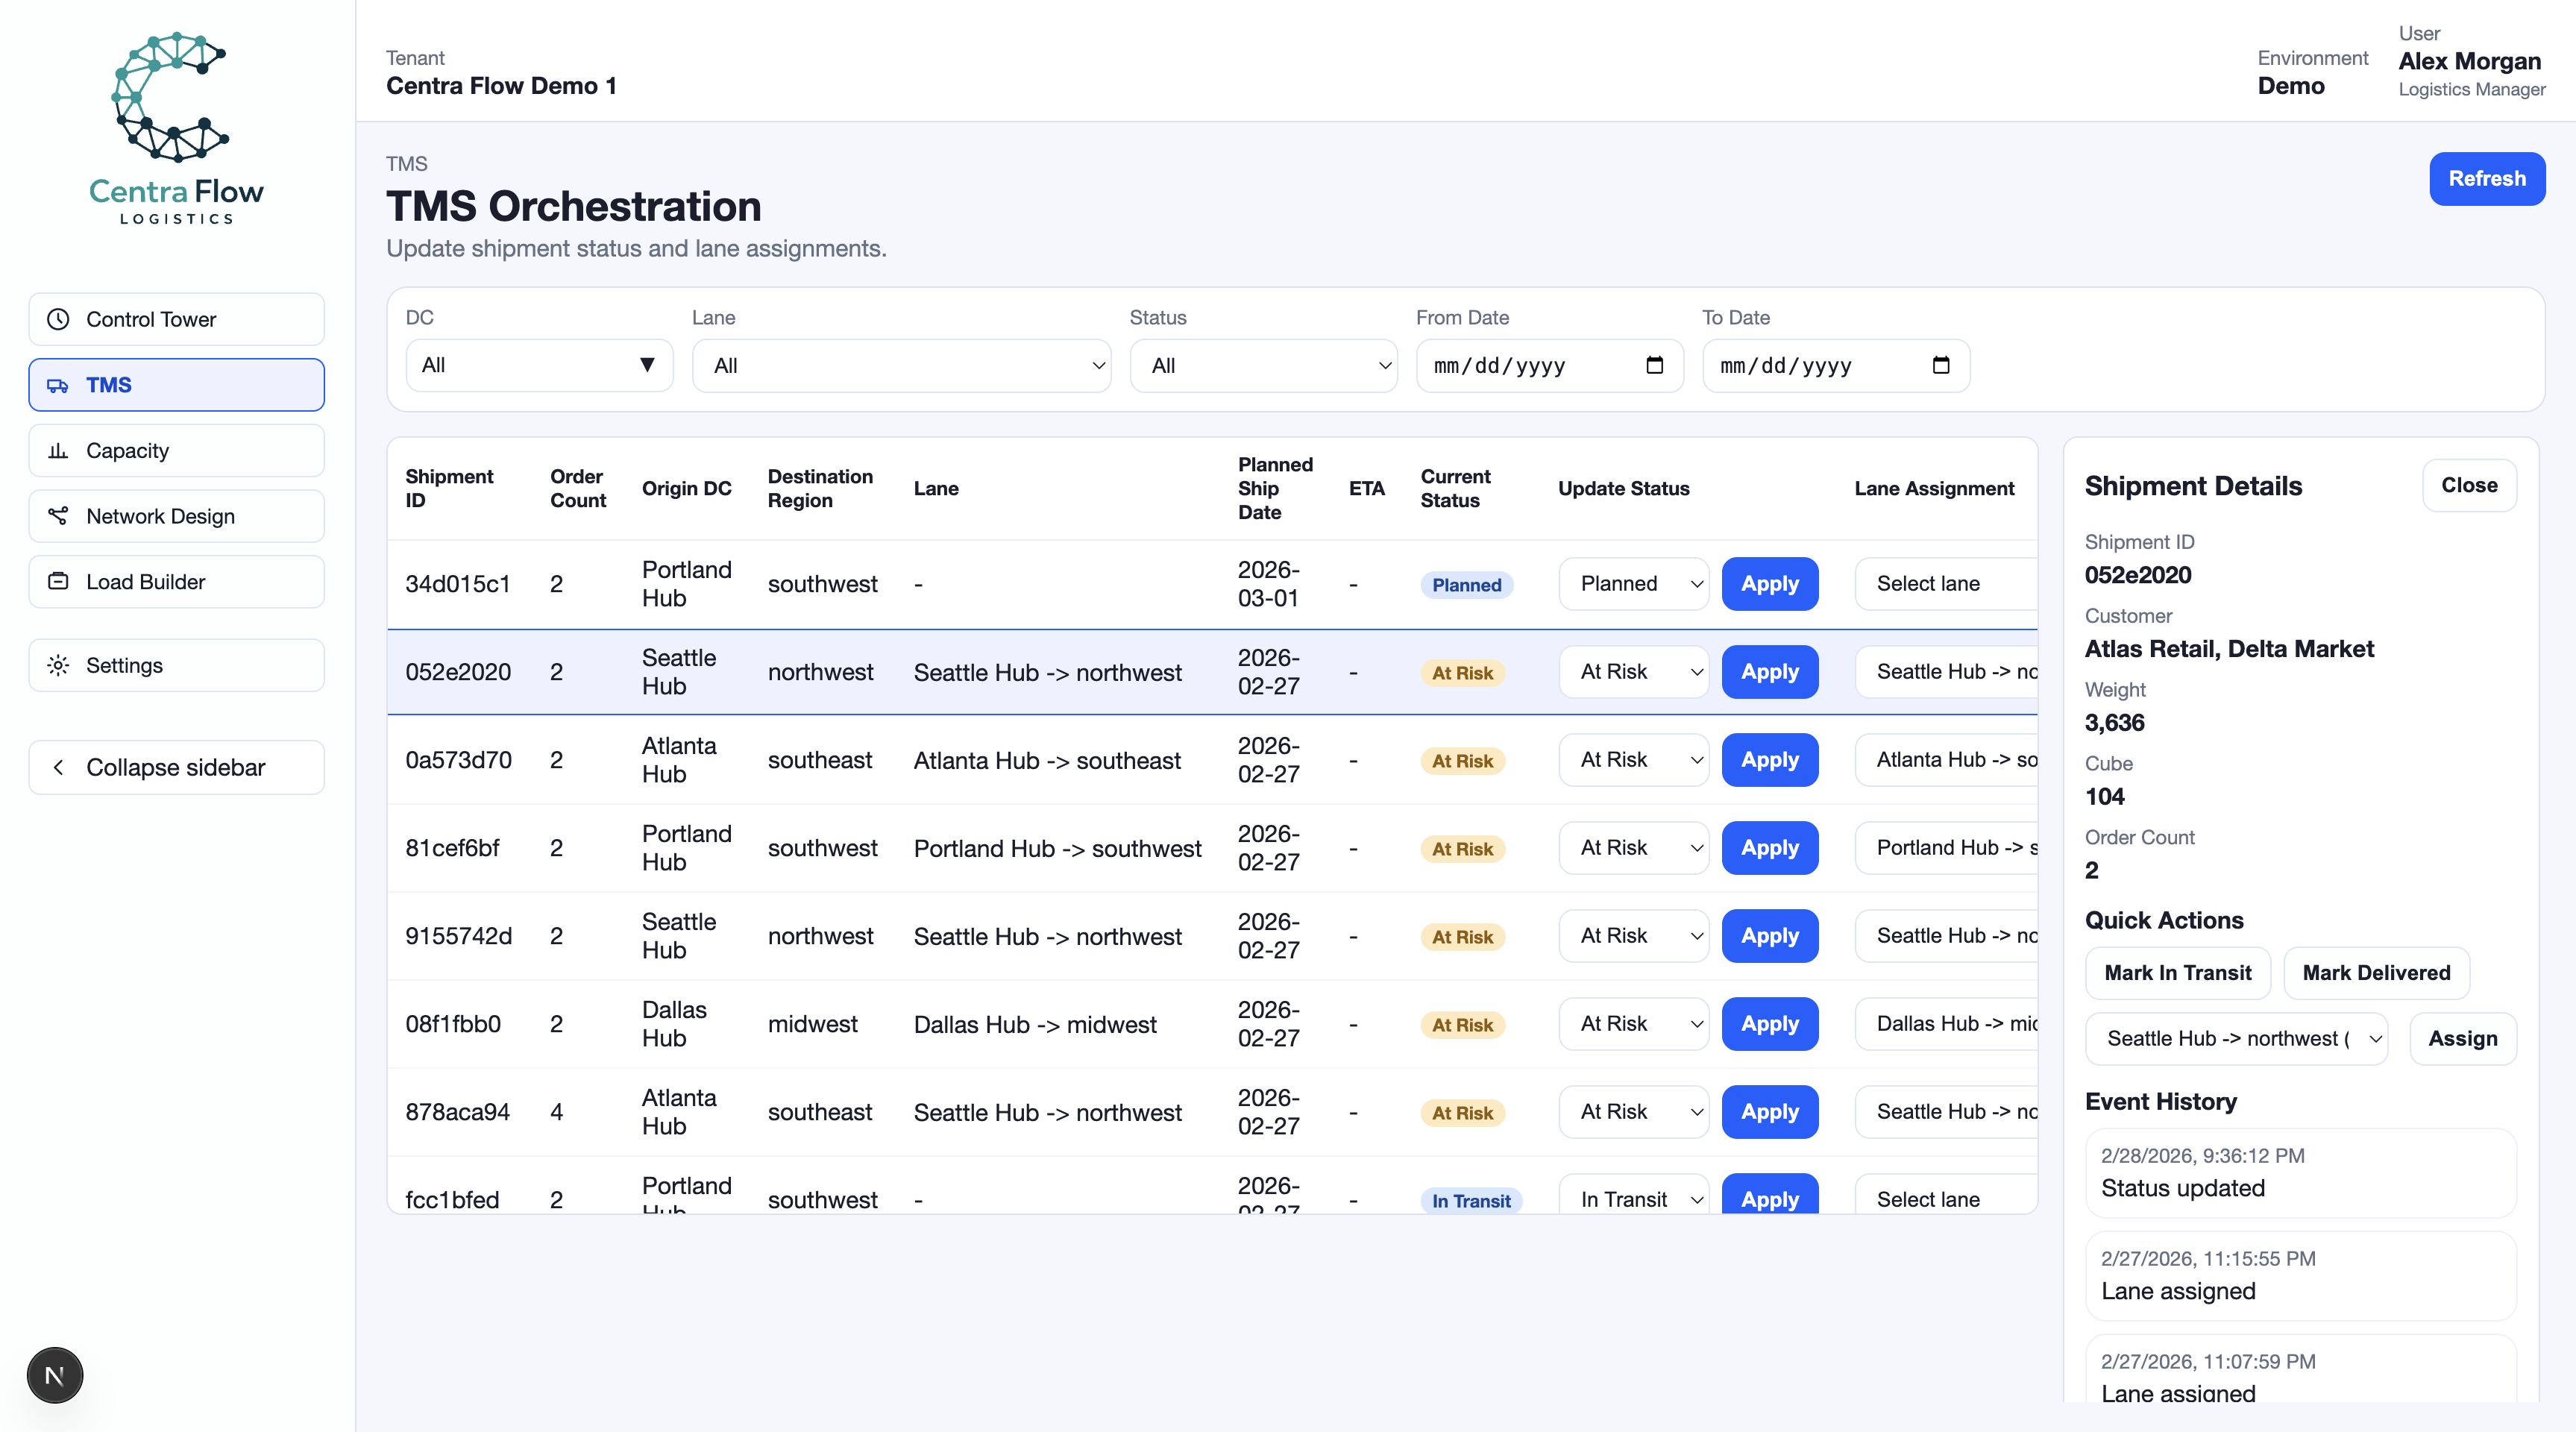Open the Lane filter dropdown
The height and width of the screenshot is (1432, 2576).
[x=900, y=366]
